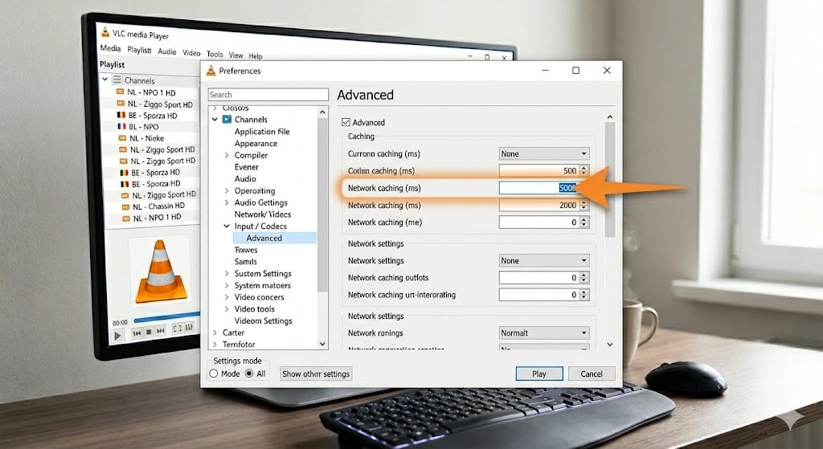Click the Network caching outfots stepper
The image size is (823, 449).
[584, 277]
